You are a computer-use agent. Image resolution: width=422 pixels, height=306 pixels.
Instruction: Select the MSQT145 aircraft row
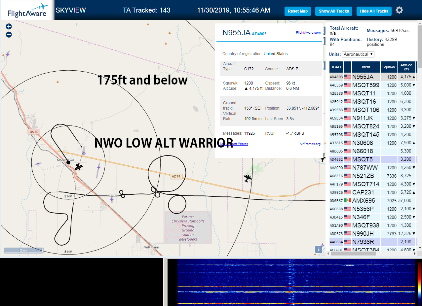[x=373, y=135]
